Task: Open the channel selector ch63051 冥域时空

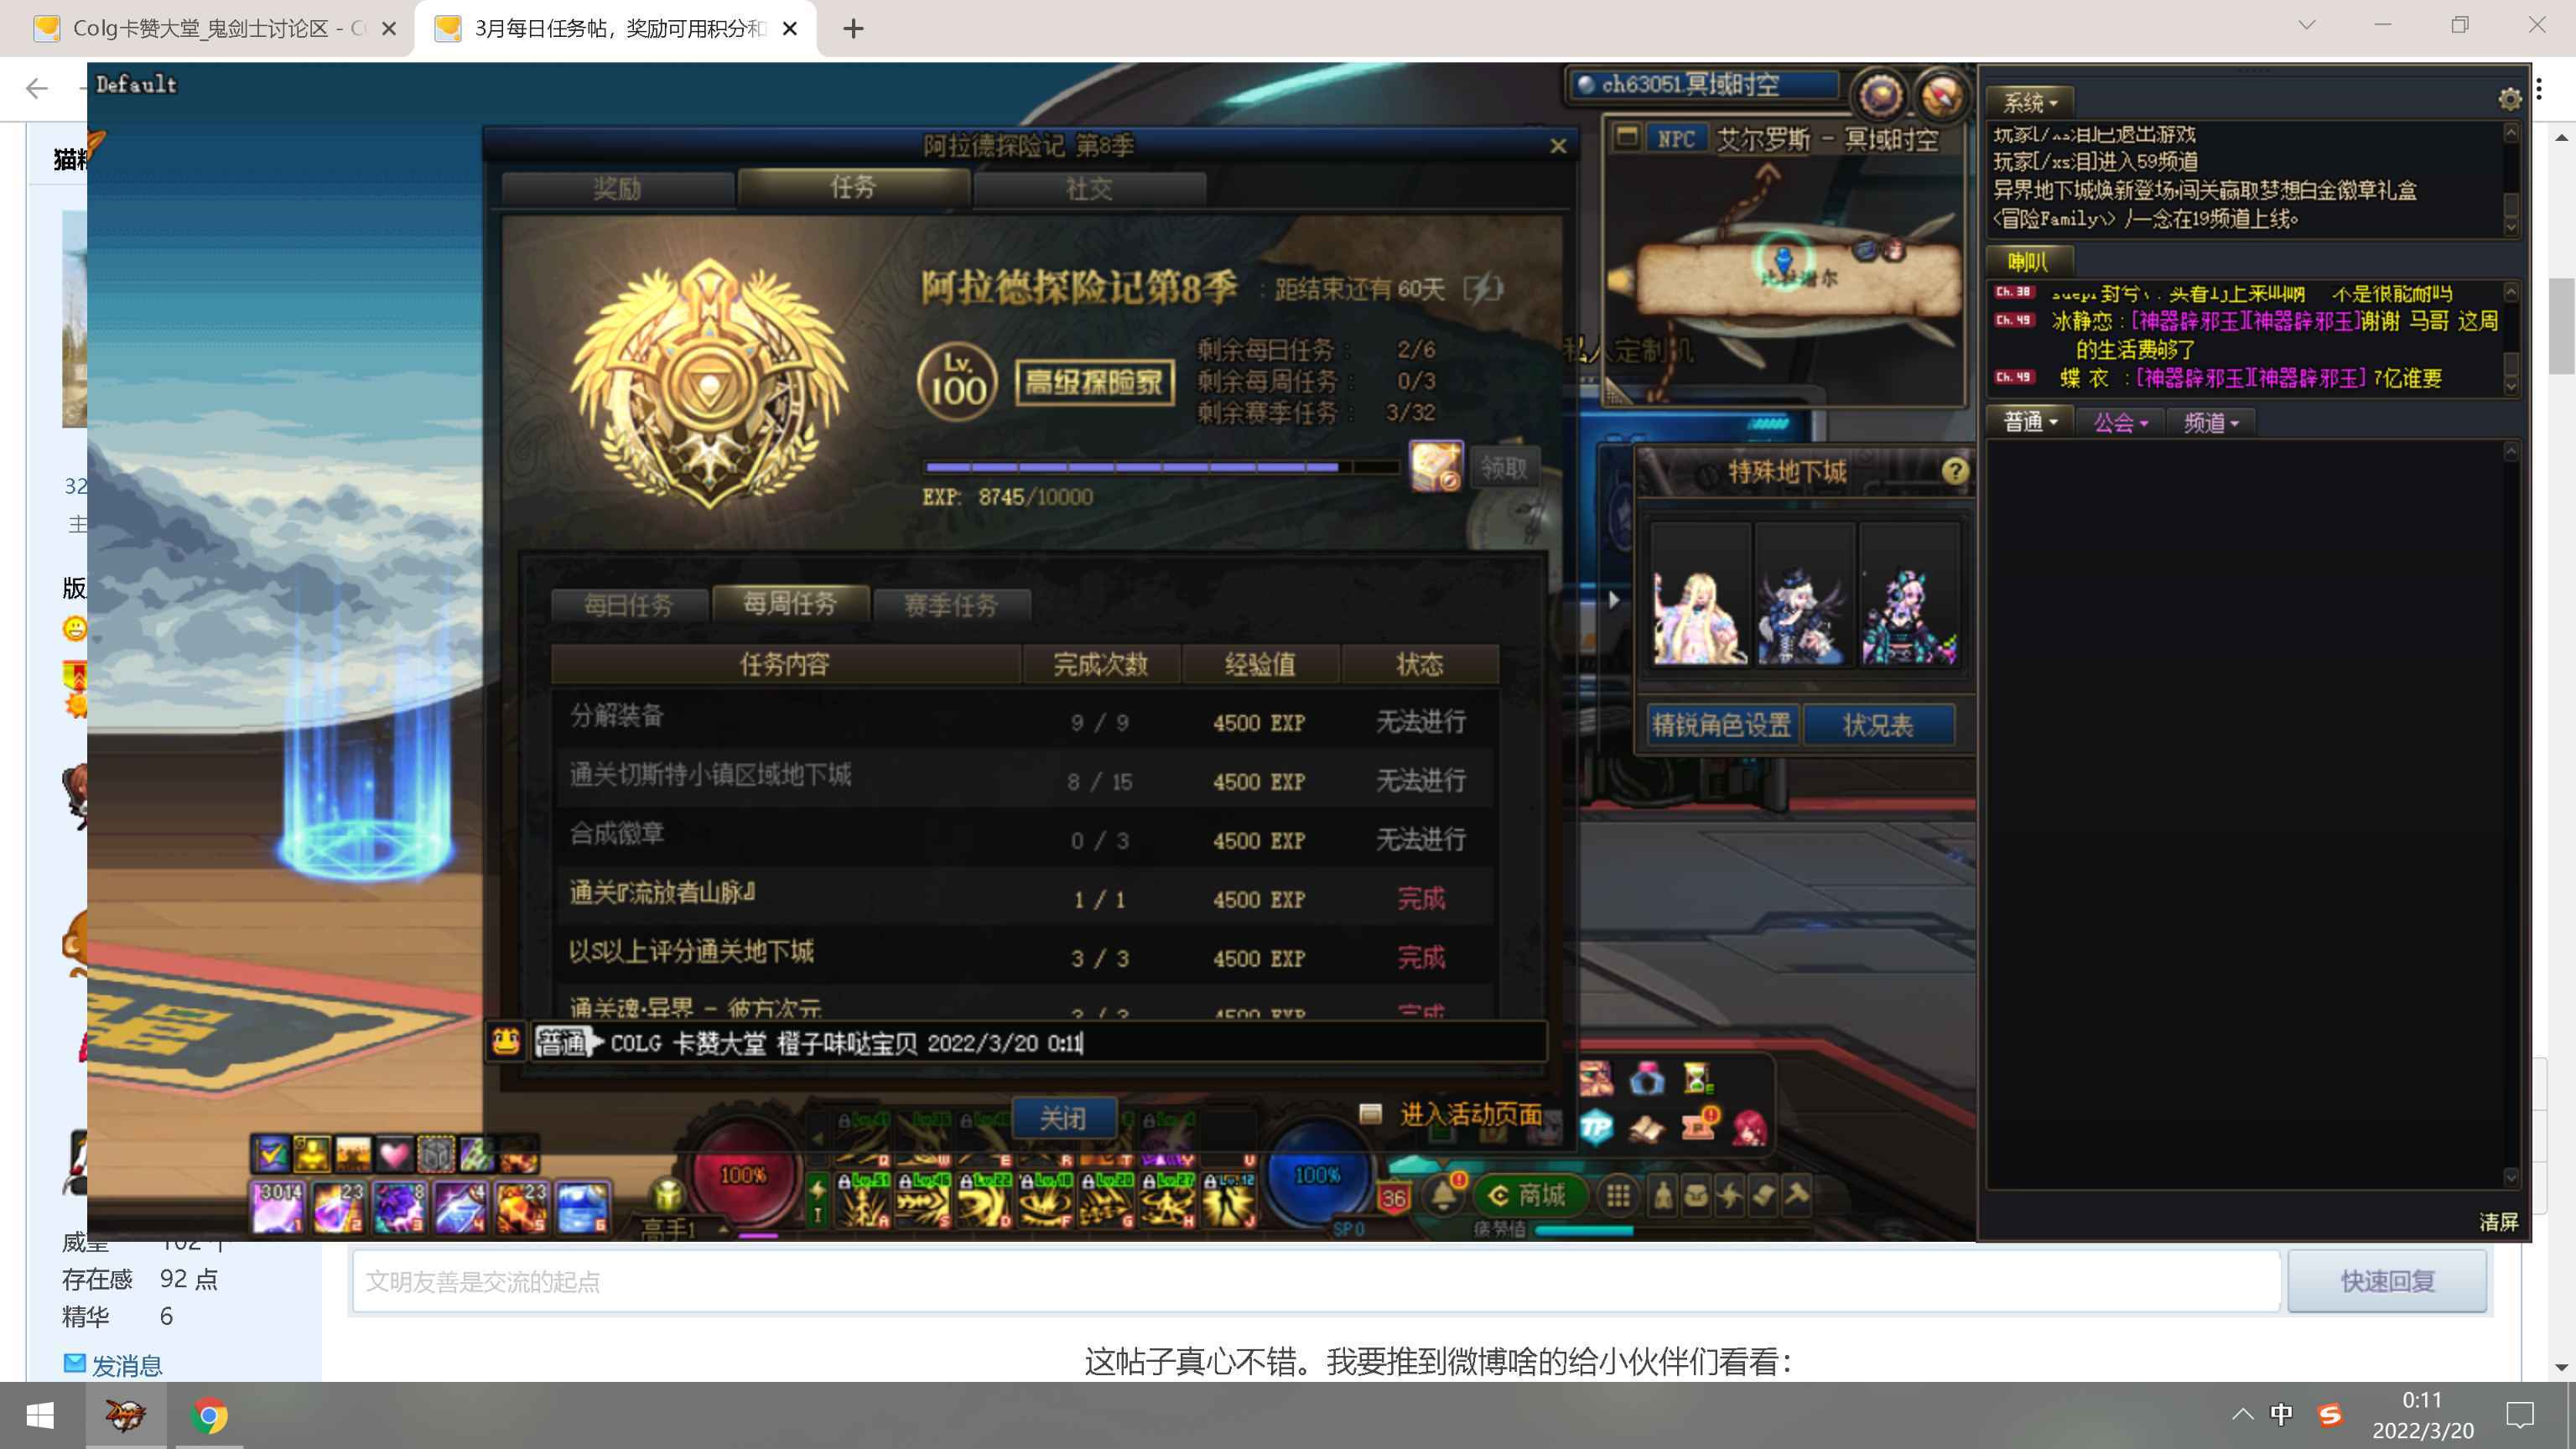Action: 1704,85
